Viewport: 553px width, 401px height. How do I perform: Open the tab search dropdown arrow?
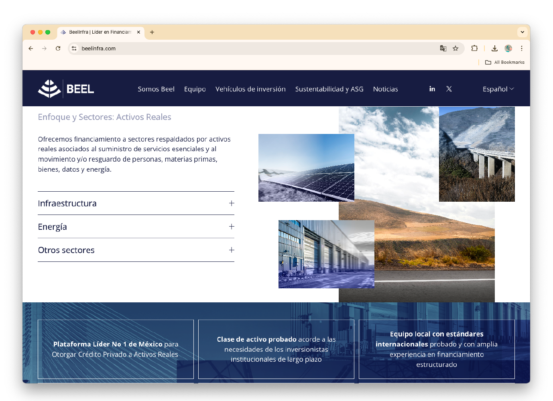pyautogui.click(x=522, y=32)
